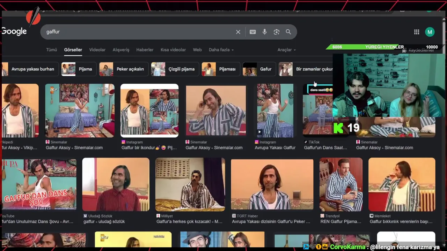
Task: Click the streamer webcam overlay
Action: click(388, 85)
